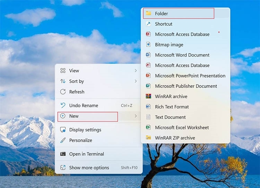Image resolution: width=260 pixels, height=188 pixels.
Task: Click the Personalize paintbrush icon
Action: pyautogui.click(x=63, y=140)
